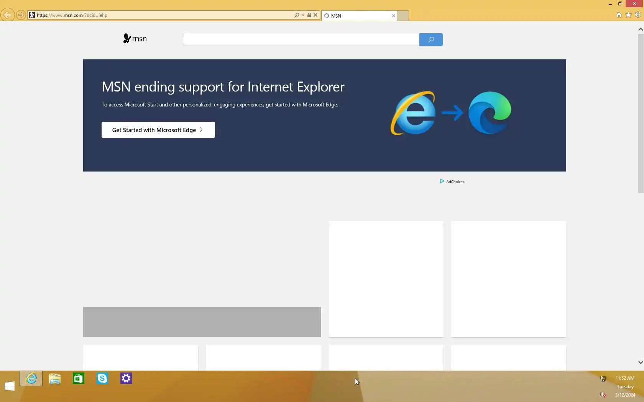Click the scrollbar up arrow
The image size is (644, 402).
[640, 29]
